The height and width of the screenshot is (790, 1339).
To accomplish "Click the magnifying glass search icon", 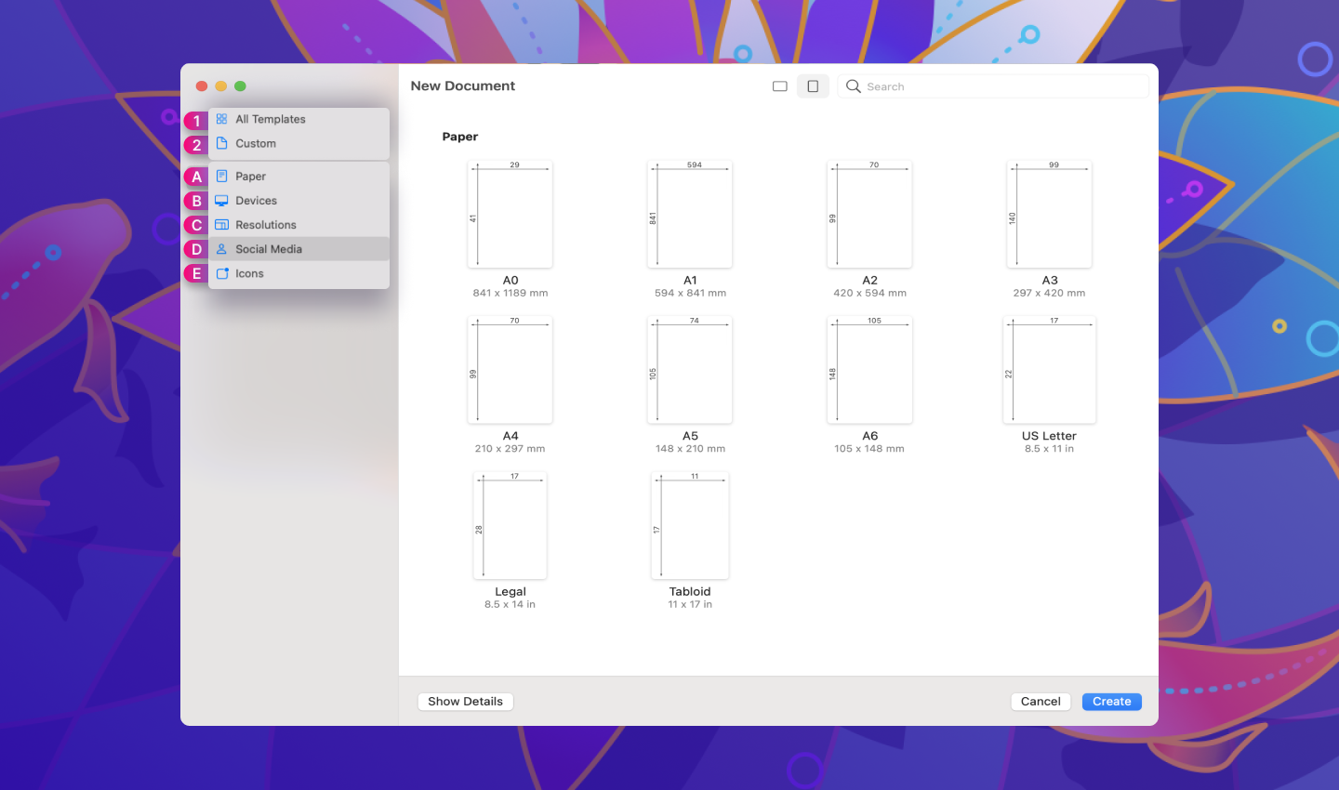I will tap(853, 86).
